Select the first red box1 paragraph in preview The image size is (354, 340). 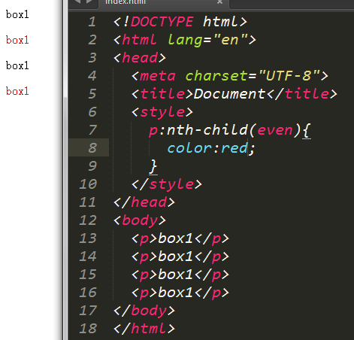pos(17,40)
